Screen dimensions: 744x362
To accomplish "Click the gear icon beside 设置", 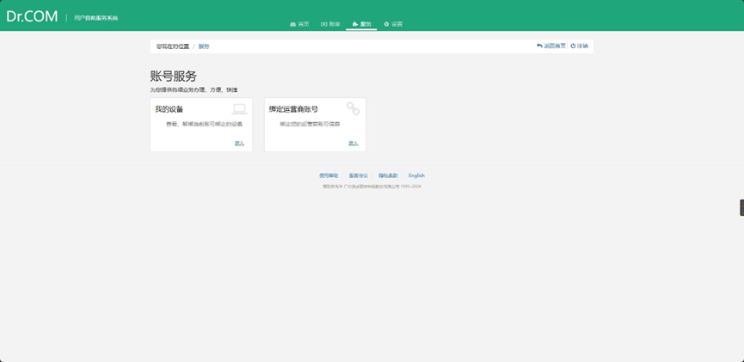I will click(387, 24).
